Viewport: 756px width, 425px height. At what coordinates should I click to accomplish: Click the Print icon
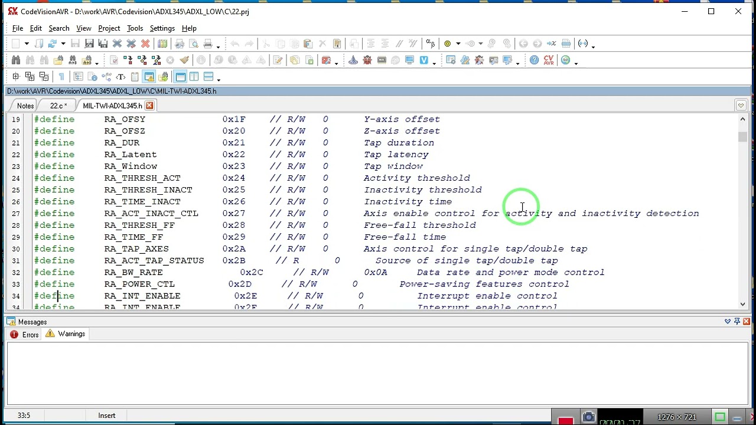tap(208, 44)
